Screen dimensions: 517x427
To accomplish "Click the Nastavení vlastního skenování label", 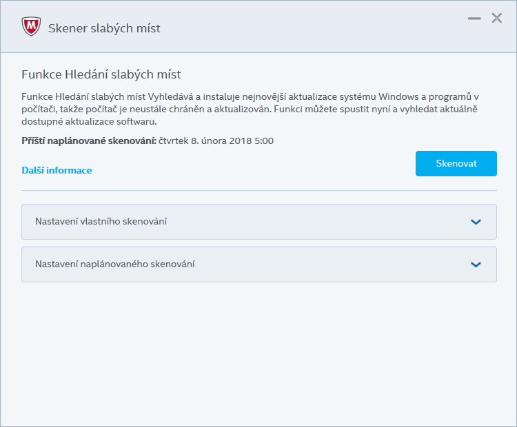I will point(101,221).
